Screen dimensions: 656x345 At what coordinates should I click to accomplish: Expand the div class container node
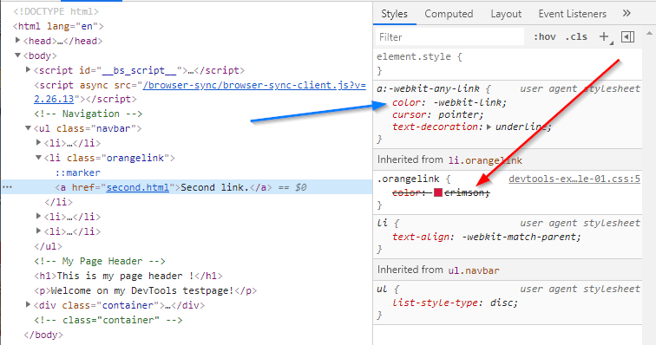[28, 304]
